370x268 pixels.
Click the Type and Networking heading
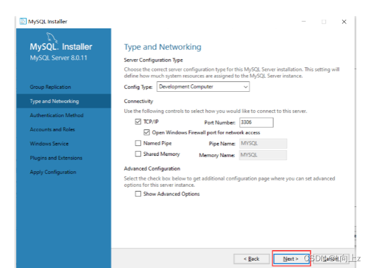pyautogui.click(x=162, y=47)
